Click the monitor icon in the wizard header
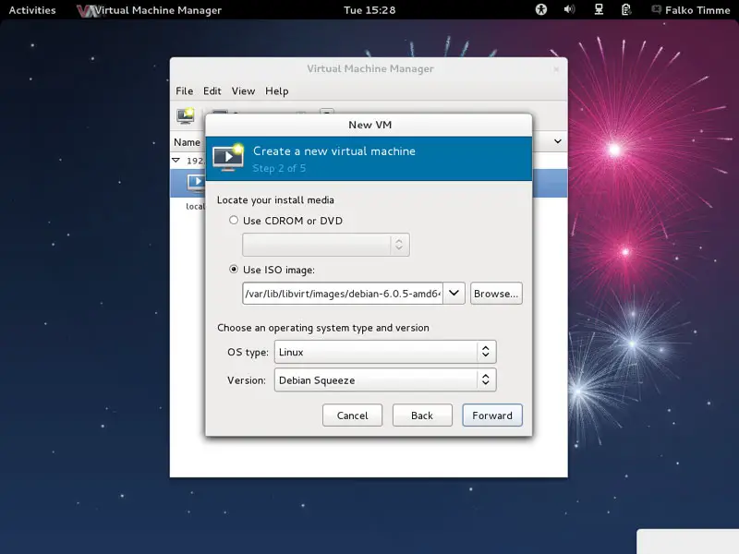 [x=227, y=158]
